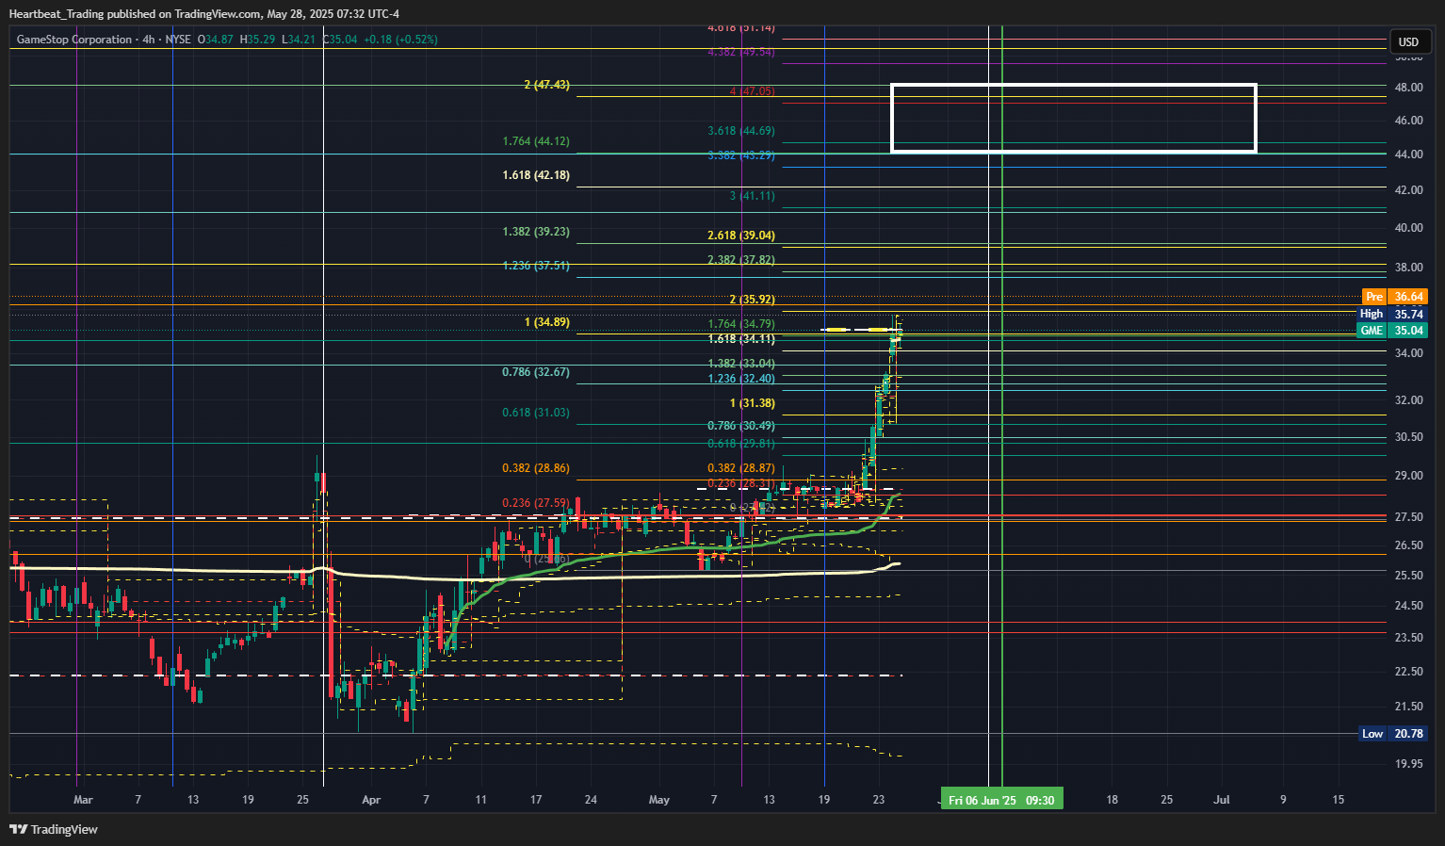Select the 1.764 (44.12) Fibonacci label

point(536,141)
